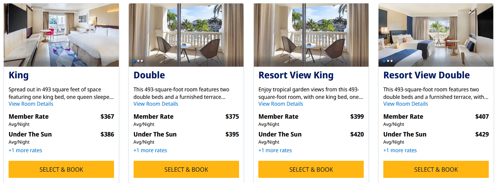Book the Resort View Double room

click(436, 170)
